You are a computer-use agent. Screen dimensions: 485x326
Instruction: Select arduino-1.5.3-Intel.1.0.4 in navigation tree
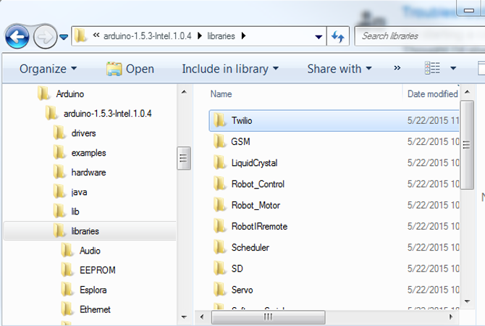[x=107, y=114]
